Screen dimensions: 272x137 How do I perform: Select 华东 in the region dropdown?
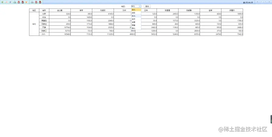[136, 13]
